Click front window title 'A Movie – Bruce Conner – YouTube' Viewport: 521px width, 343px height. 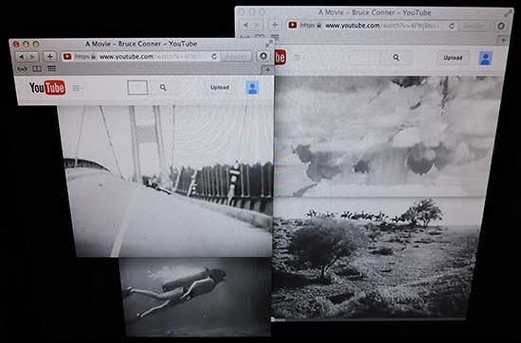(x=141, y=43)
